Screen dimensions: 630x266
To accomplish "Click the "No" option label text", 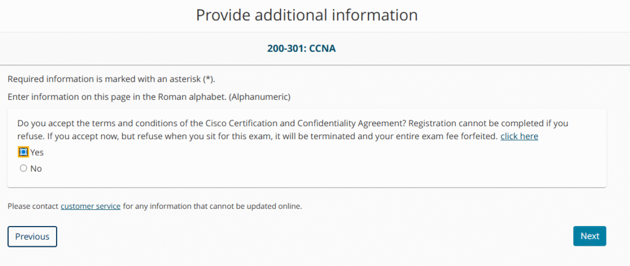I will point(36,169).
